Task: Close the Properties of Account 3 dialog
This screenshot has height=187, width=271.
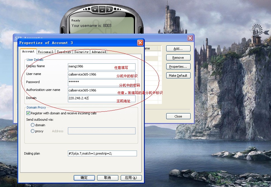Action: pyautogui.click(x=140, y=43)
